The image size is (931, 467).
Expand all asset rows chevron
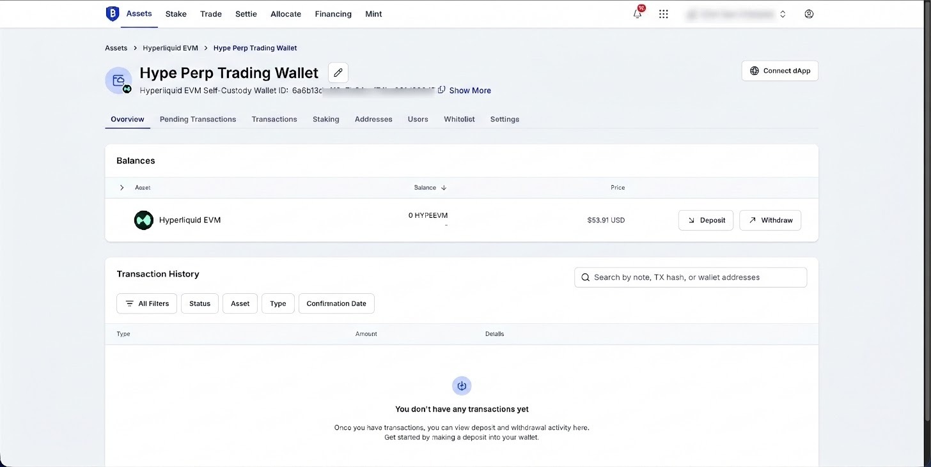pyautogui.click(x=122, y=188)
